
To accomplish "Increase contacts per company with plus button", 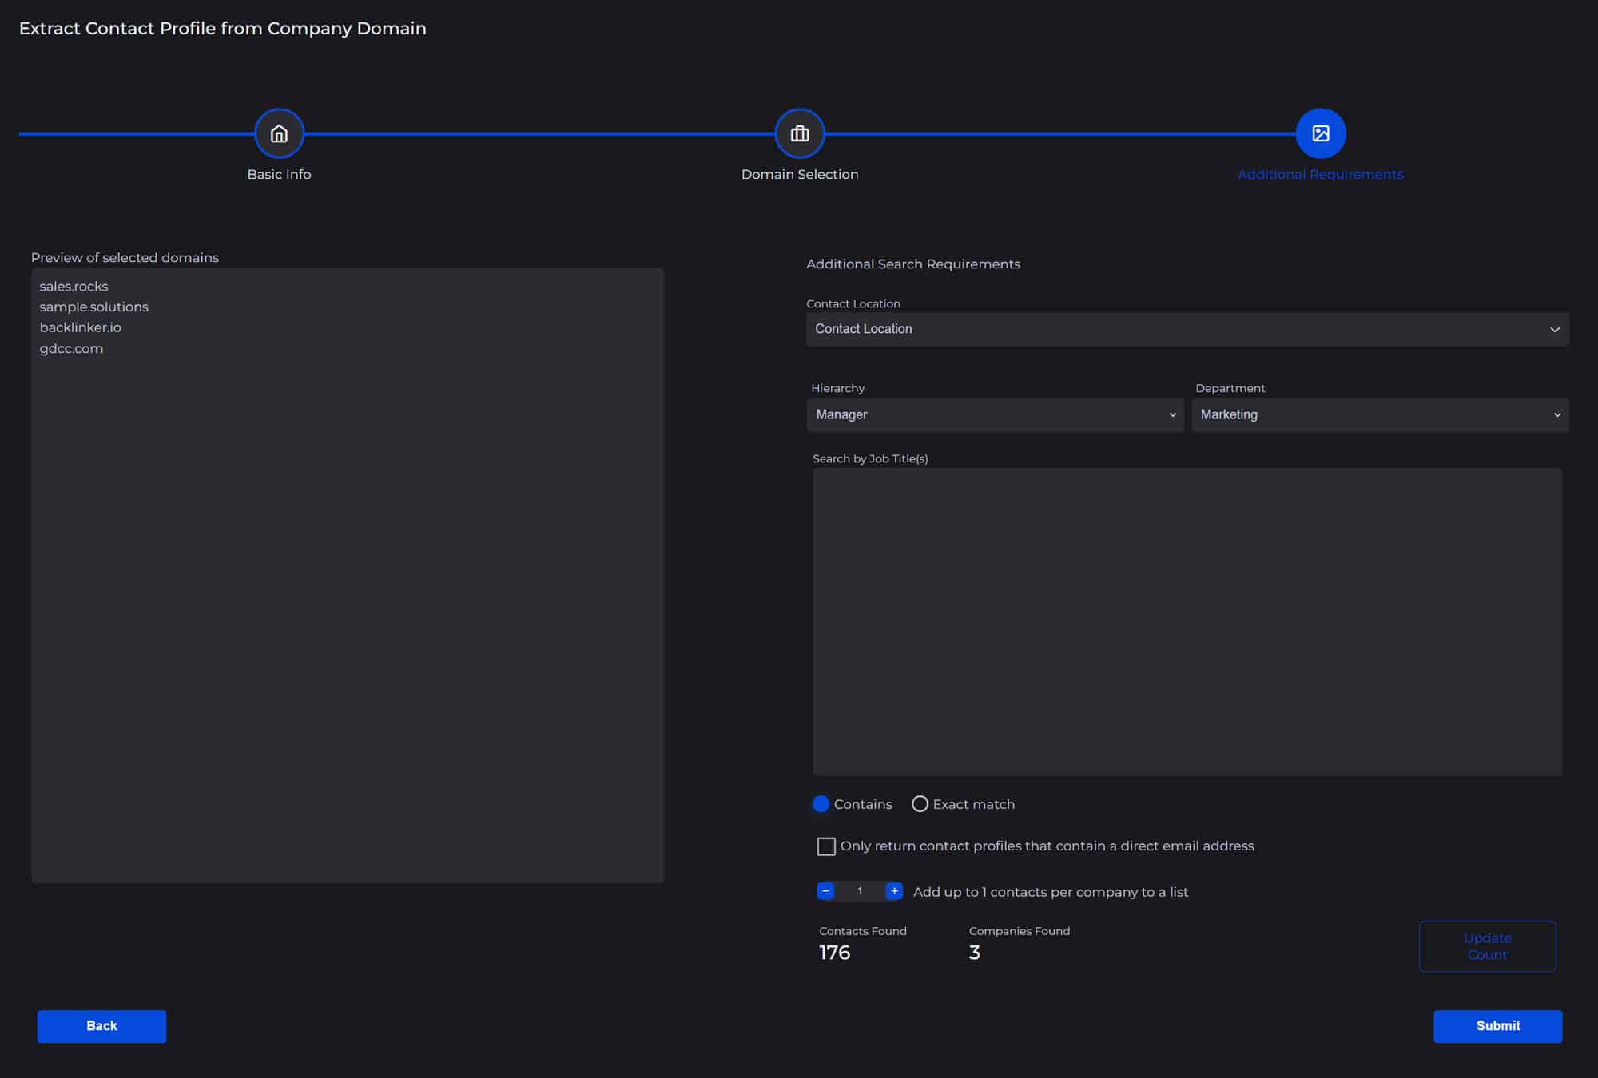I will click(894, 891).
